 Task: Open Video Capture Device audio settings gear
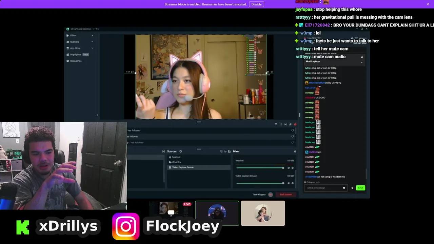(293, 183)
